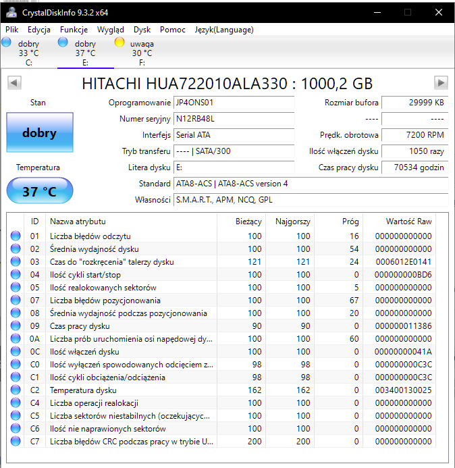Select drive C: status tab
Viewport: 455px width, 468px height.
coord(28,53)
